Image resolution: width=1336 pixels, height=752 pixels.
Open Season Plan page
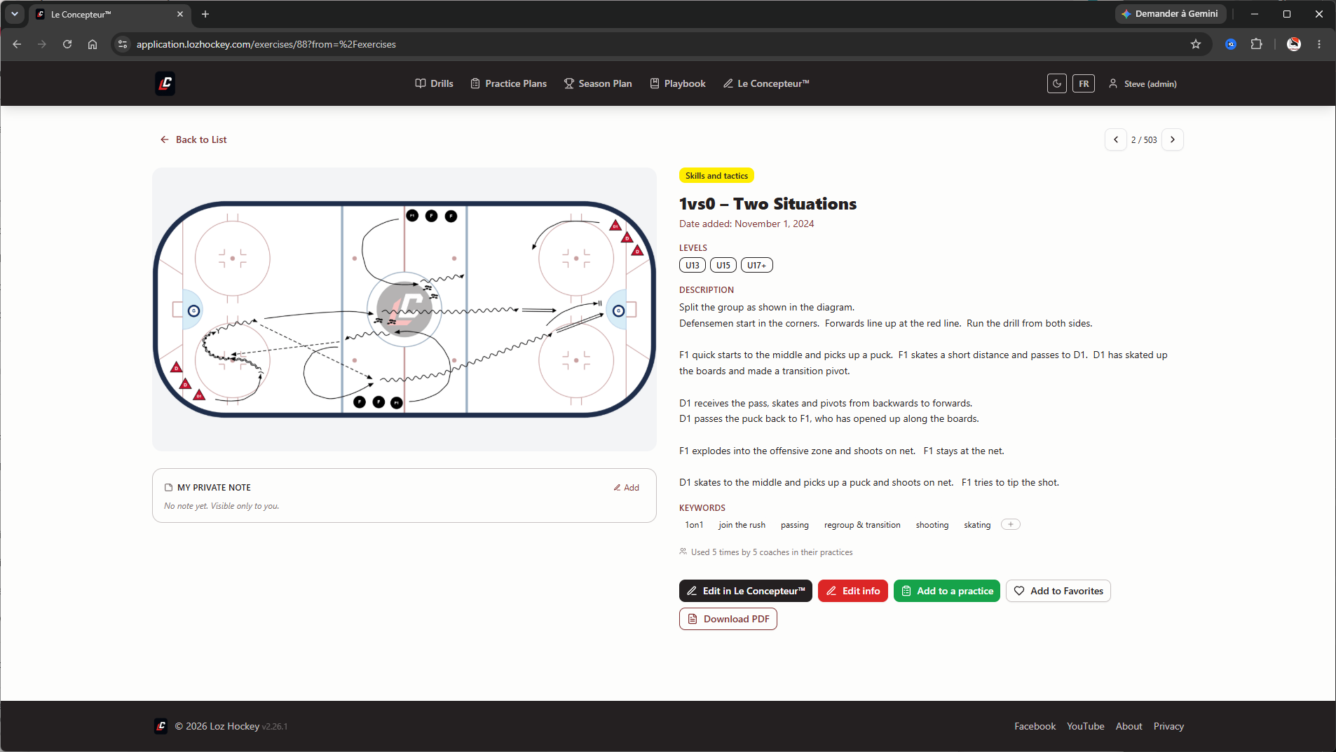[x=598, y=83]
